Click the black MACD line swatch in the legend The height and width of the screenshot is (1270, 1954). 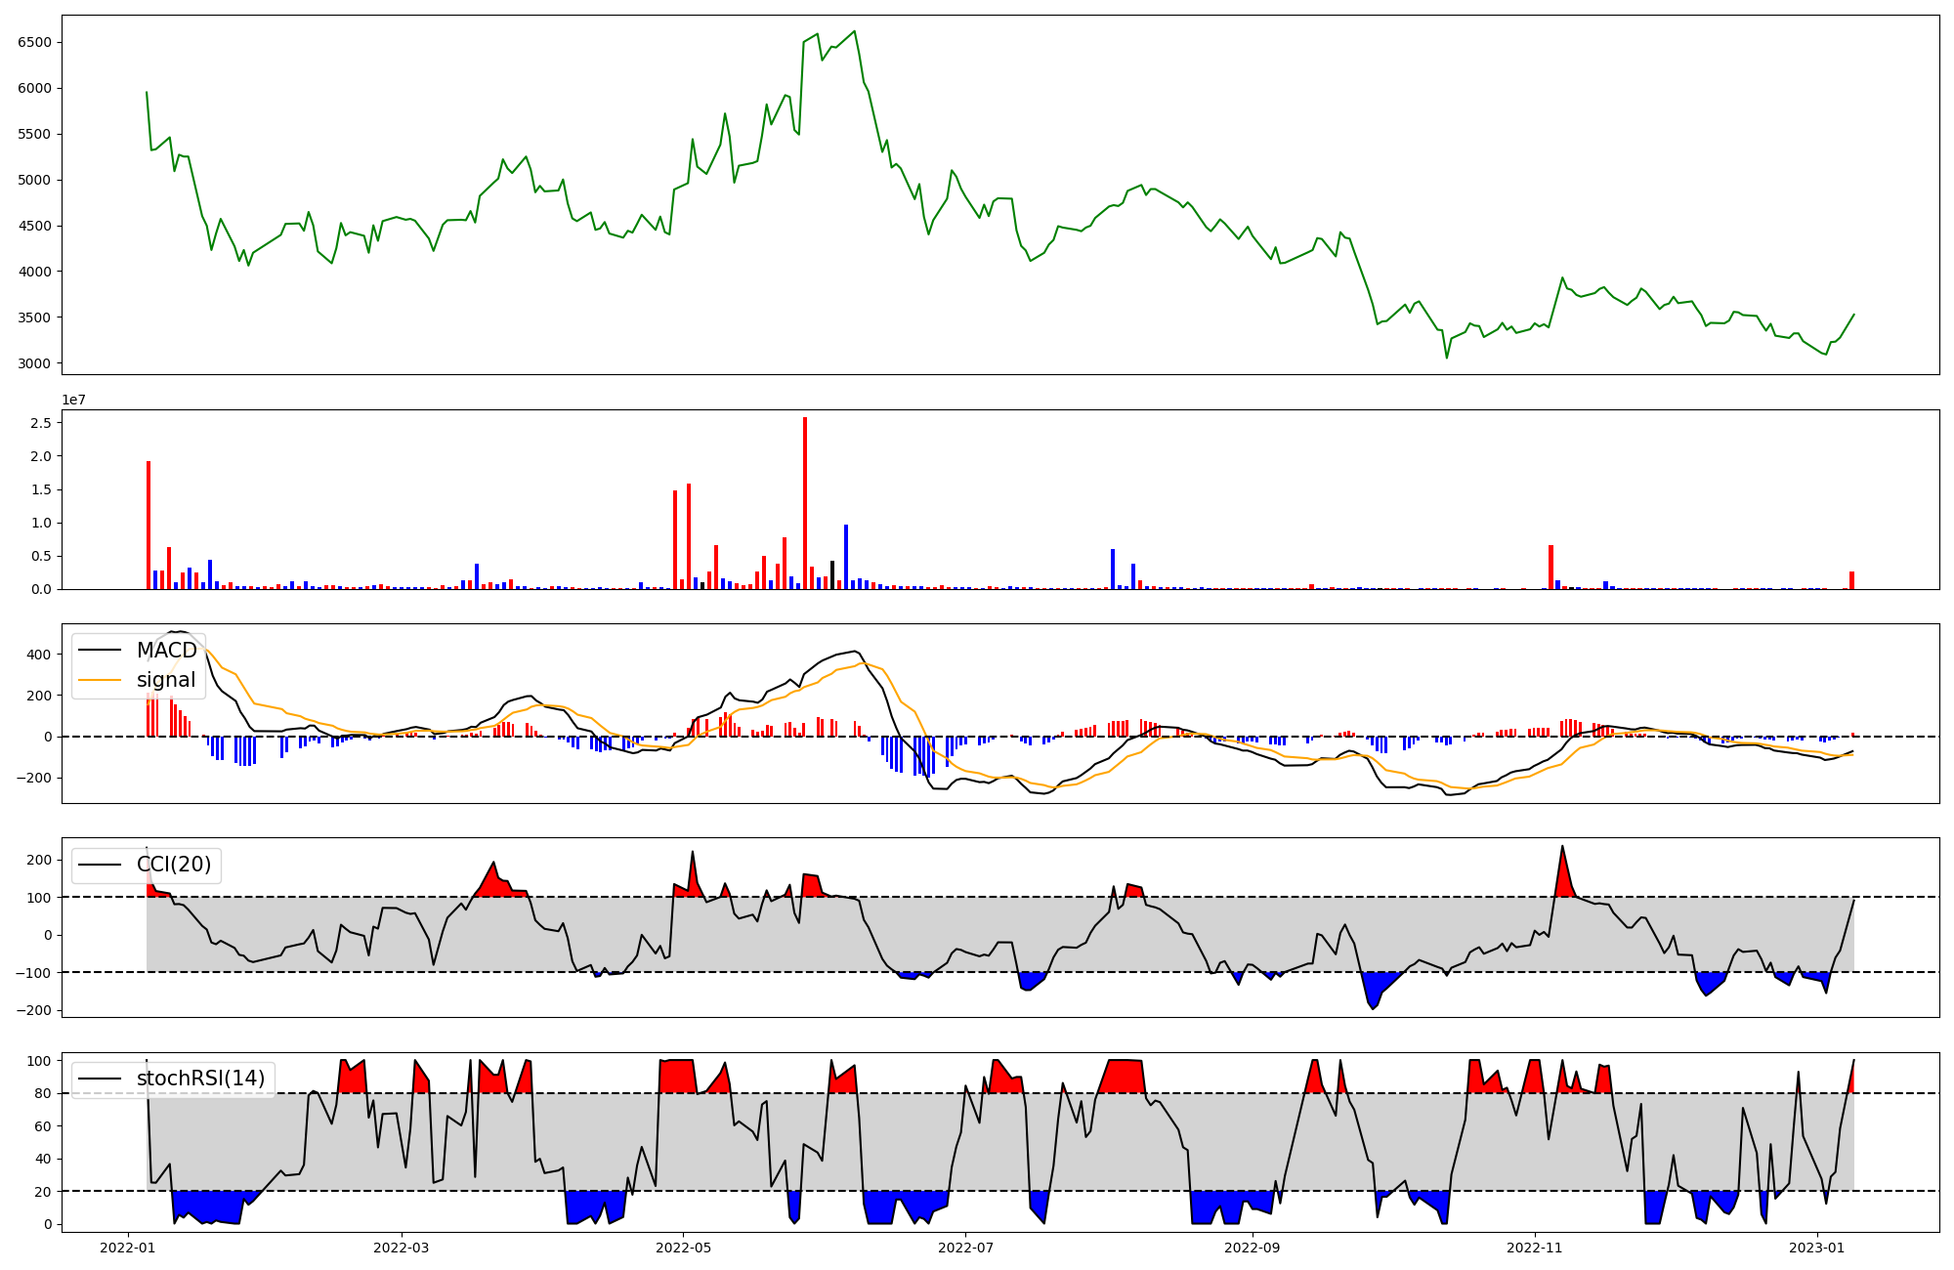pyautogui.click(x=100, y=651)
